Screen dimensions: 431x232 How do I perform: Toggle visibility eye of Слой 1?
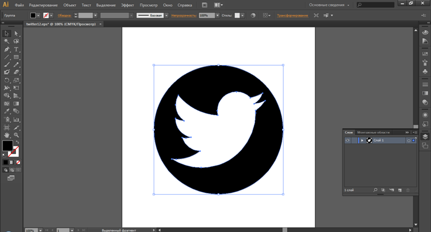(x=347, y=140)
